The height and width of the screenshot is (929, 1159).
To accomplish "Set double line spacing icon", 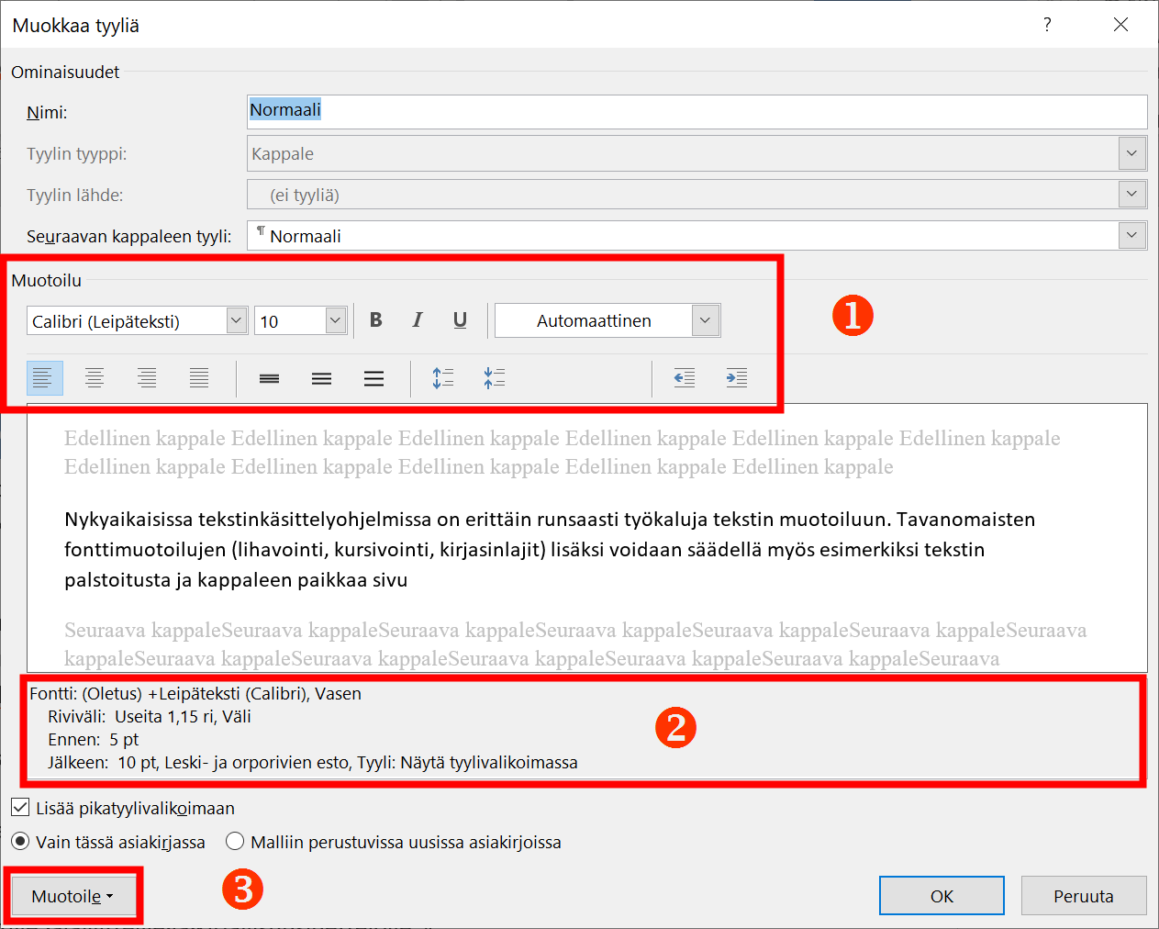I will click(x=373, y=378).
